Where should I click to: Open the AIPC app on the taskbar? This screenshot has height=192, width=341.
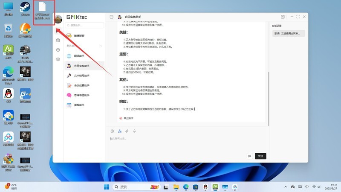pyautogui.click(x=215, y=187)
